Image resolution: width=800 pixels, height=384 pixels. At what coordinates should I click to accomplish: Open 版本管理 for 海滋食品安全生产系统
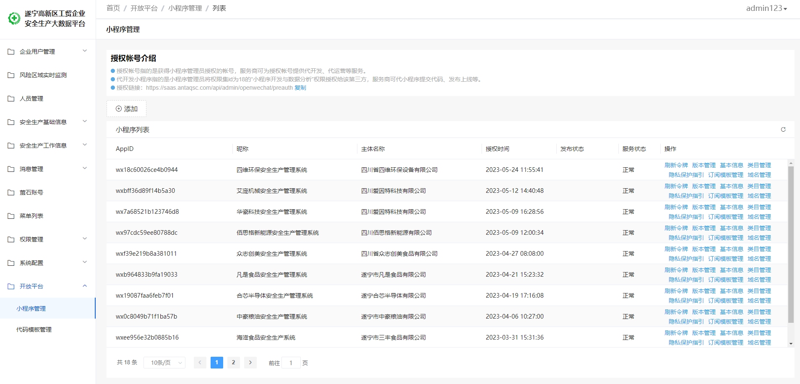704,333
